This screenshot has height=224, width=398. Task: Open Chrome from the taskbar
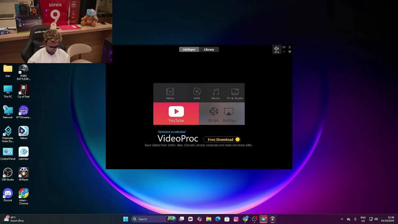(x=245, y=219)
